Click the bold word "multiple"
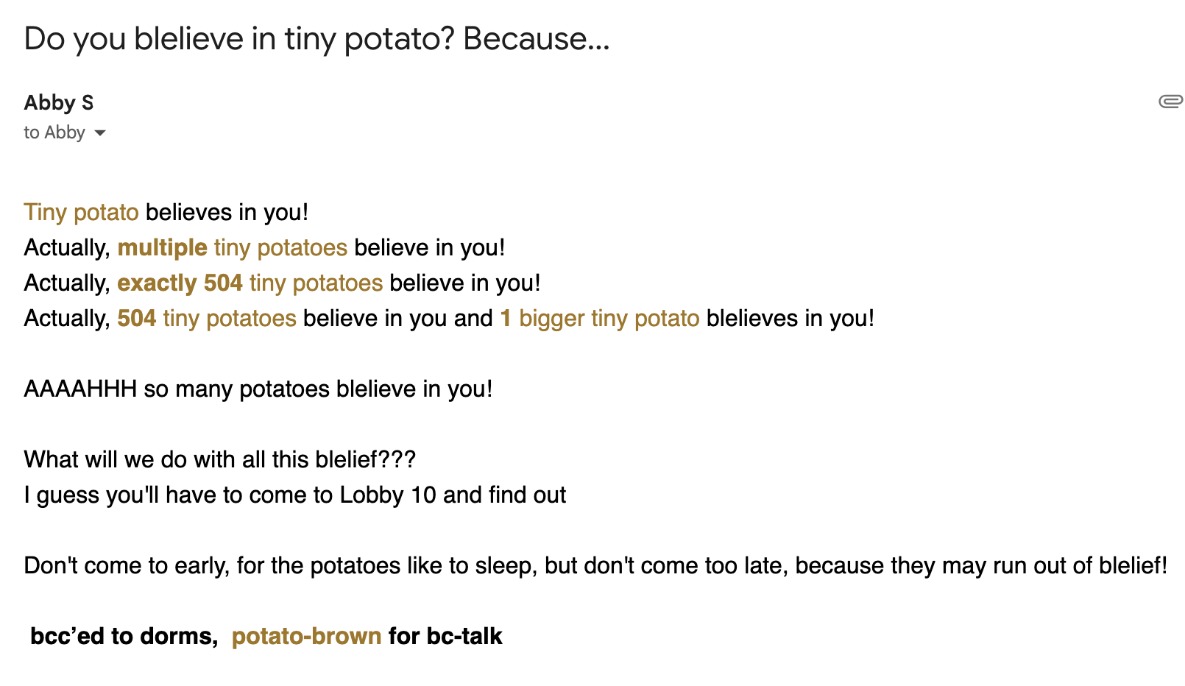 pos(162,247)
